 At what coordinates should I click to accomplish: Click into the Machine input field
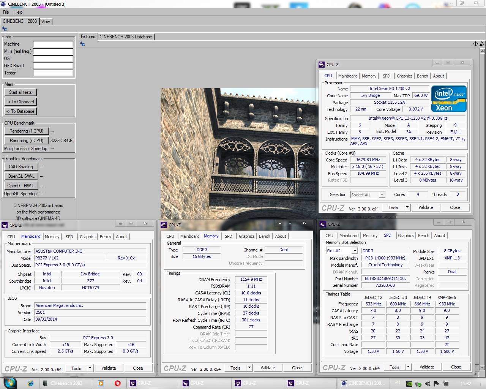tap(53, 44)
